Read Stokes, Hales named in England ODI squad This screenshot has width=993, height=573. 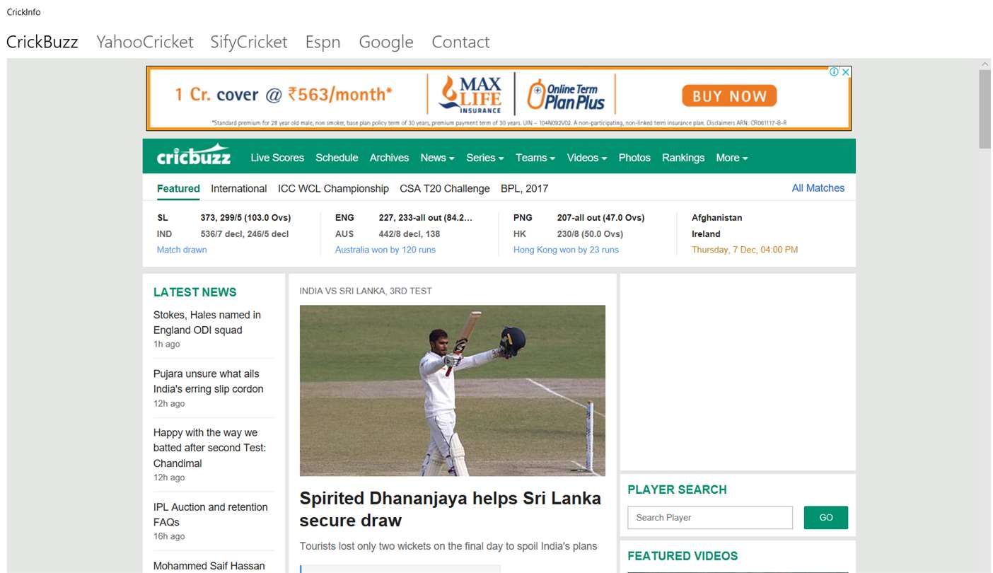pyautogui.click(x=207, y=323)
